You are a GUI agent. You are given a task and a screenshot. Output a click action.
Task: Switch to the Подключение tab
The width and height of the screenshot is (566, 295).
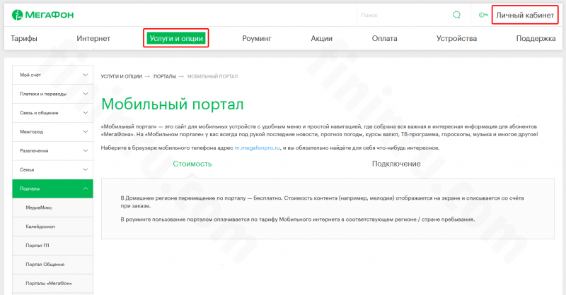pyautogui.click(x=396, y=164)
